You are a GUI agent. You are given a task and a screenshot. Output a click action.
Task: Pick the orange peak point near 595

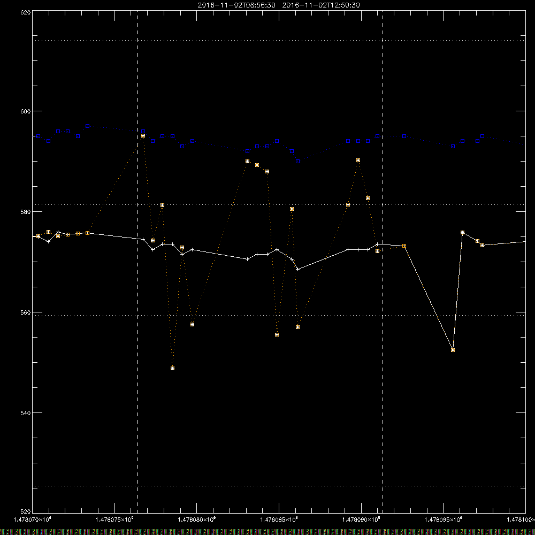(x=143, y=136)
